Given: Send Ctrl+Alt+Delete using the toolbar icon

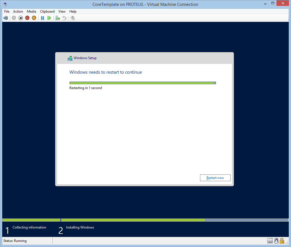Looking at the screenshot, I should tap(6, 18).
